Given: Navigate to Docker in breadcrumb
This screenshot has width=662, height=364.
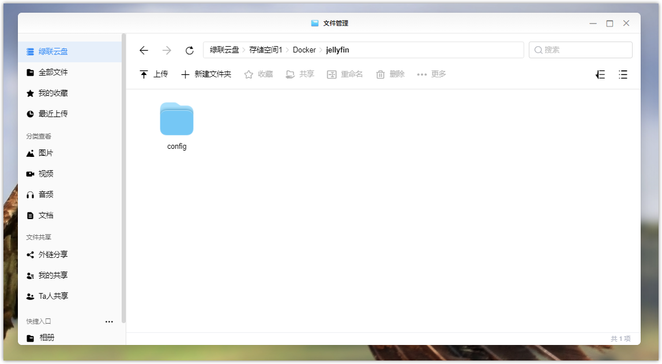Looking at the screenshot, I should tap(304, 50).
